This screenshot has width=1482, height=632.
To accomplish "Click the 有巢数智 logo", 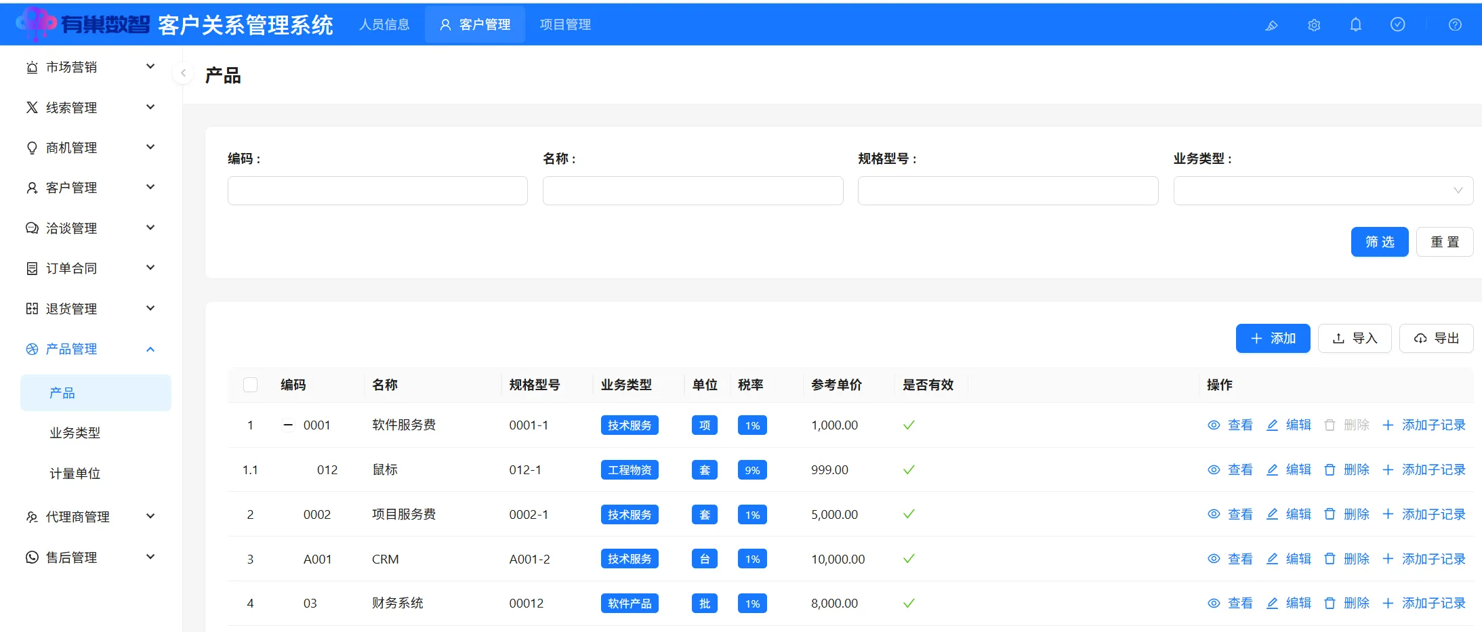I will (83, 24).
